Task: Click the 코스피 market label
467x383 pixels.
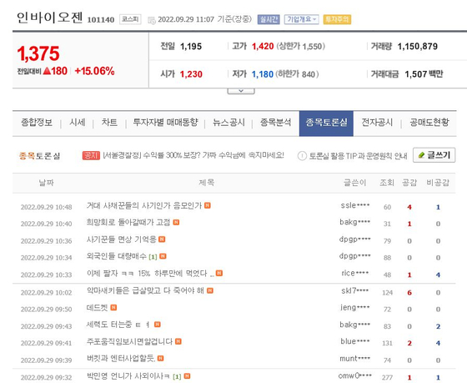Action: click(130, 19)
